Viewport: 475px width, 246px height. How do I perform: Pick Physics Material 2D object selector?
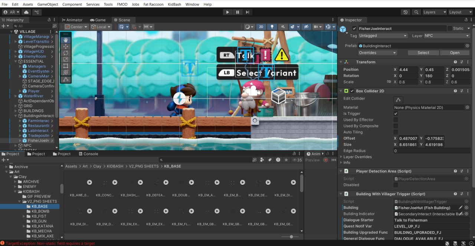(467, 107)
